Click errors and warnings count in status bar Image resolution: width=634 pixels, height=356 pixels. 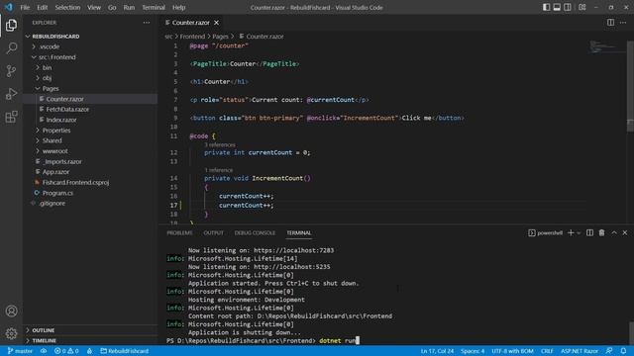coord(66,351)
